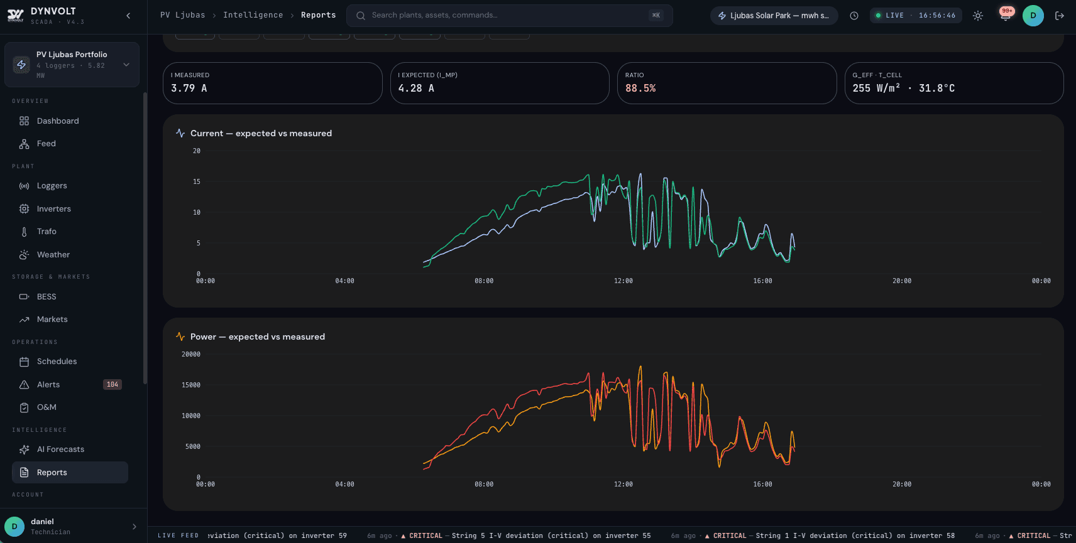Open the O&M page

pyautogui.click(x=70, y=407)
